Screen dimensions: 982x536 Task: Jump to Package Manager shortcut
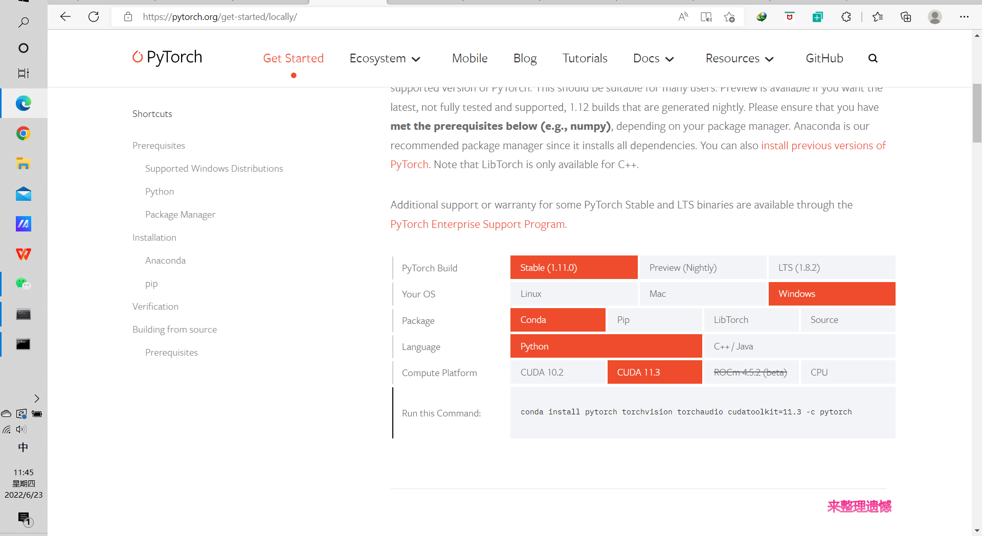(x=180, y=215)
